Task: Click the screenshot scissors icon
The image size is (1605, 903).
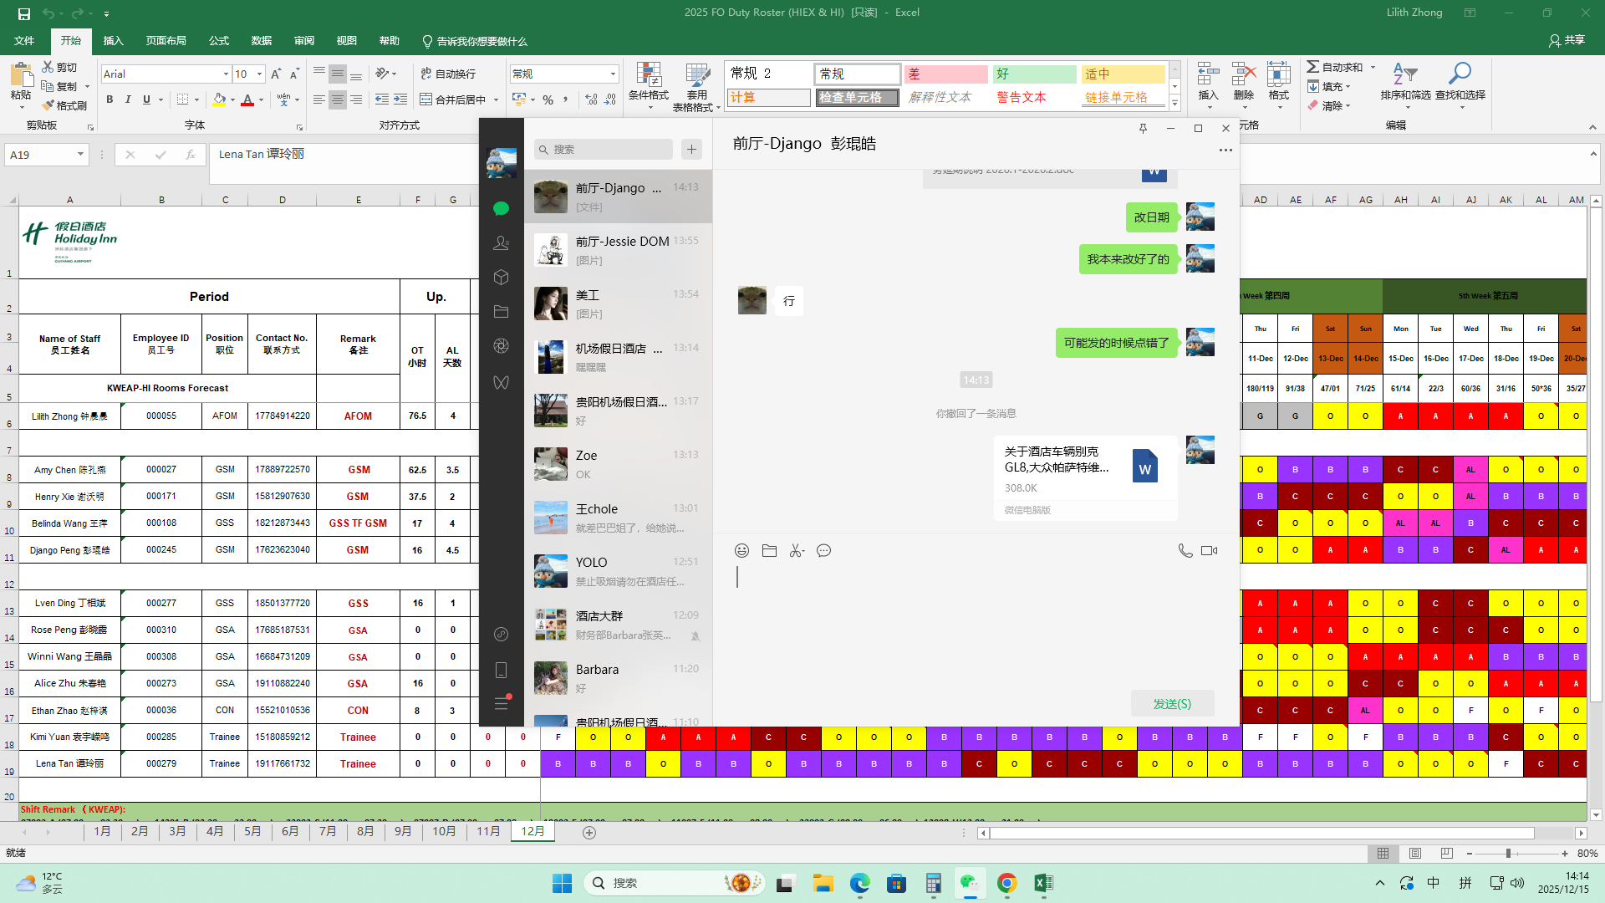Action: tap(797, 550)
